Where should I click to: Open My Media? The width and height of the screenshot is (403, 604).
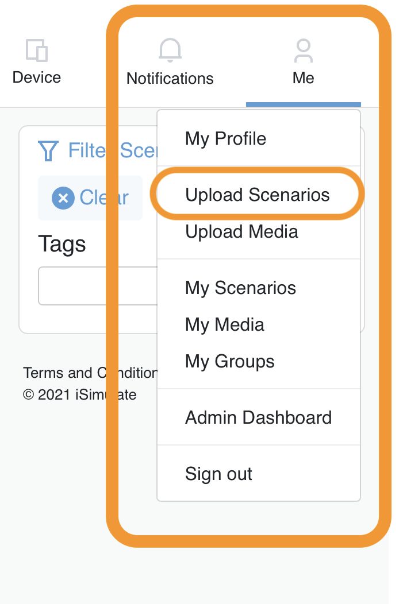click(x=224, y=324)
